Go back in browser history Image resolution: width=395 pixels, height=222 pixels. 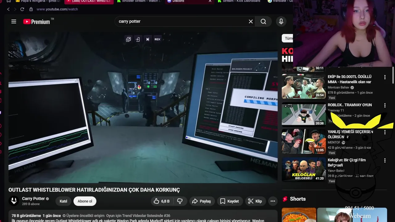[8, 9]
